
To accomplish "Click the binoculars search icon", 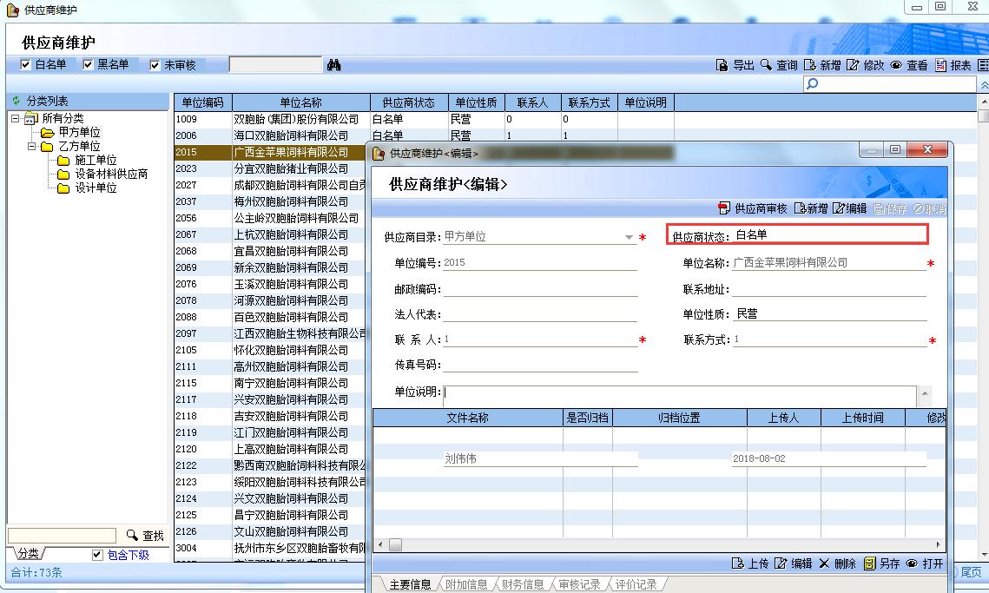I will 333,65.
